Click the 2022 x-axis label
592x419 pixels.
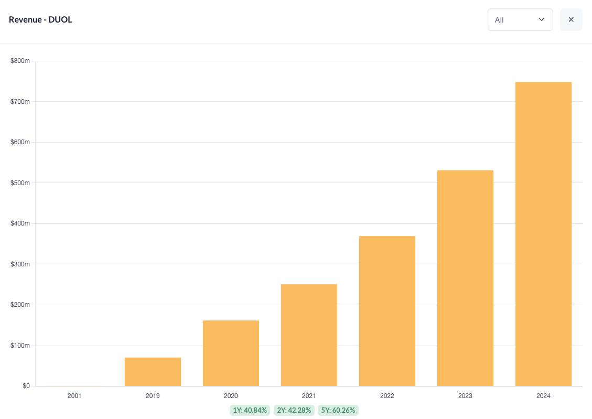387,396
